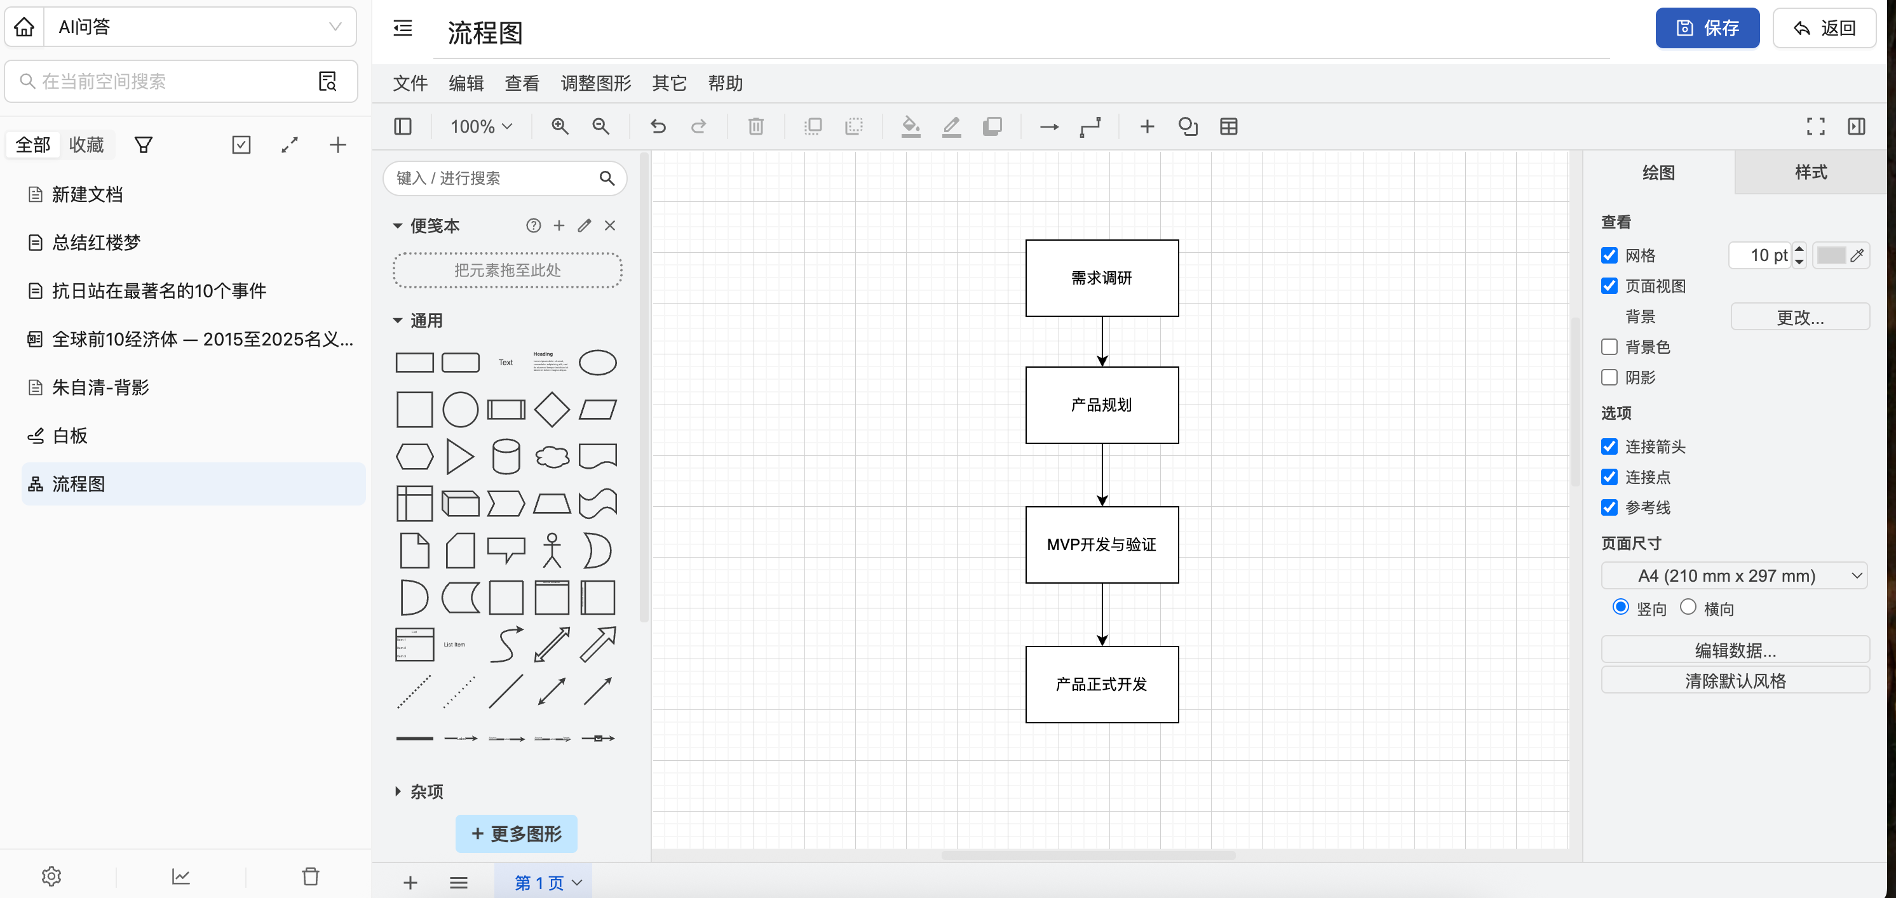1896x898 pixels.
Task: Enter fullscreen with the fullscreen icon
Action: [x=1816, y=126]
